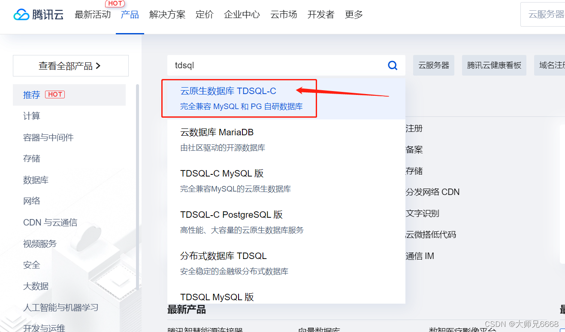565x332 pixels.
Task: Click the 注册 product link
Action: pos(414,128)
